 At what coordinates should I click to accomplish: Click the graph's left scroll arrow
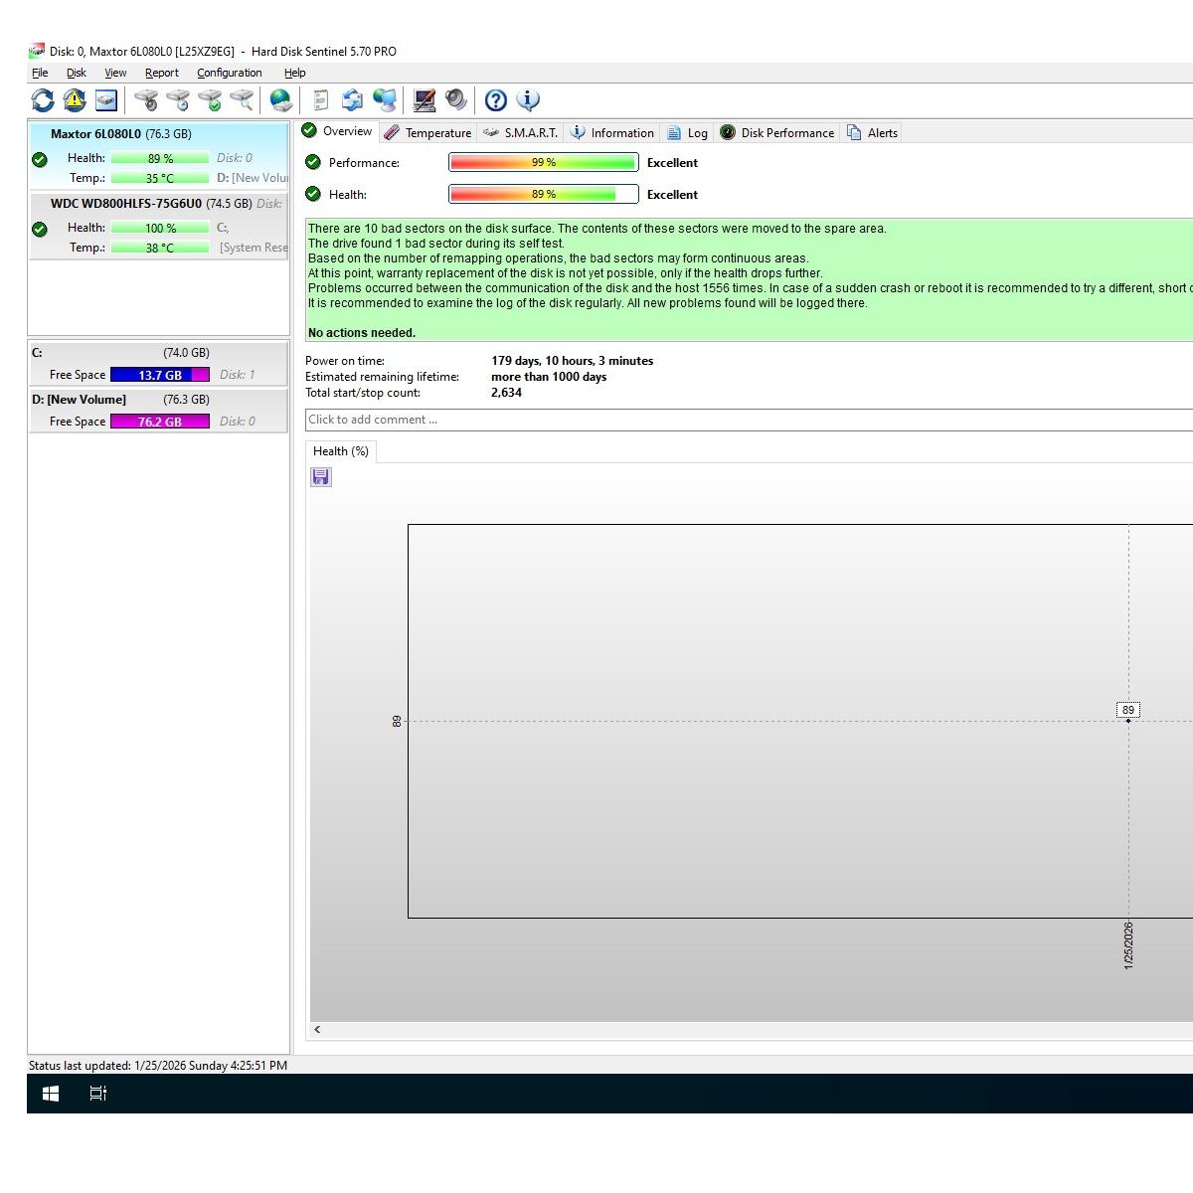[317, 1030]
